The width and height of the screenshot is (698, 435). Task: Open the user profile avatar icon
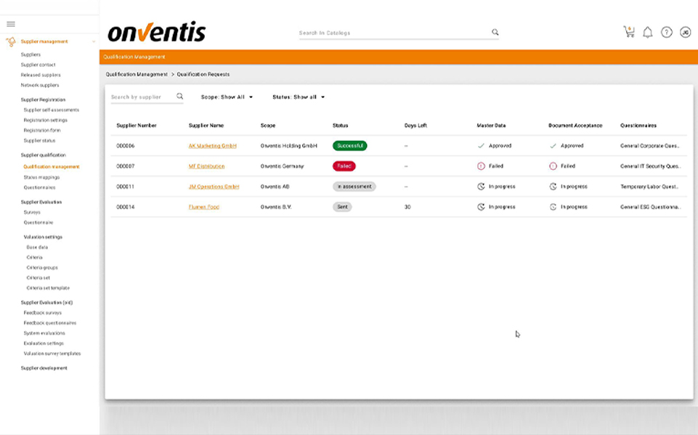click(x=685, y=32)
